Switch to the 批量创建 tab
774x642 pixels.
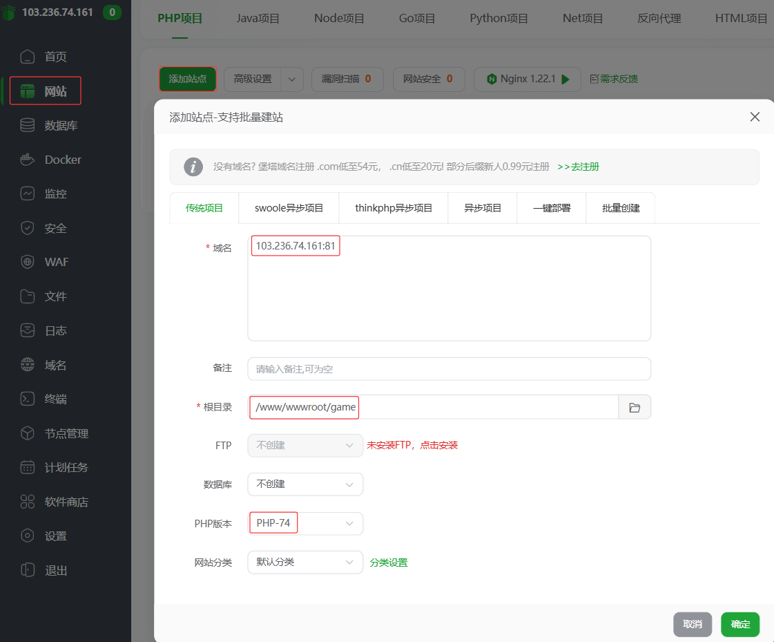(621, 208)
